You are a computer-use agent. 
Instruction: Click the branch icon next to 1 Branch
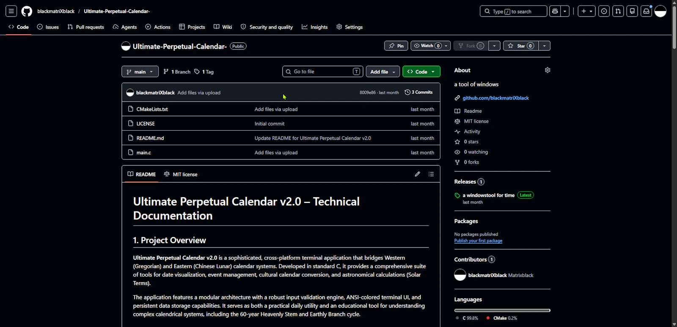tap(166, 71)
